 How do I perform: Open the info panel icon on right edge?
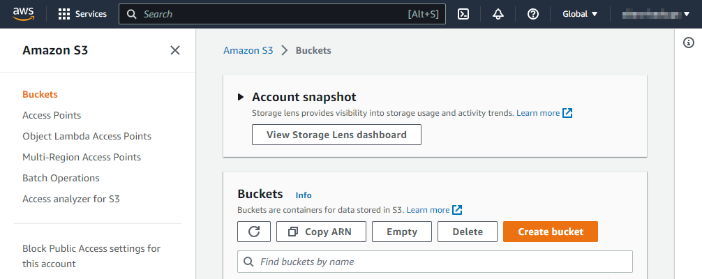click(x=689, y=43)
